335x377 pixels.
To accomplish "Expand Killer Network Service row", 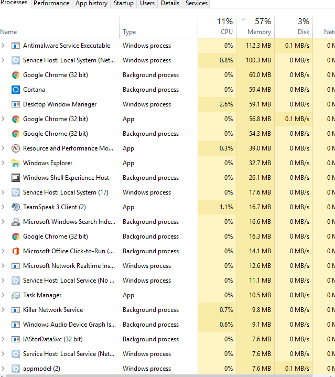I will pos(3,309).
